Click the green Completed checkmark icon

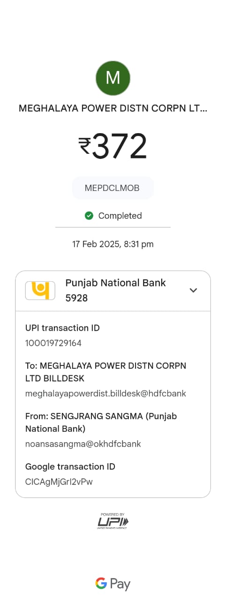coord(89,215)
